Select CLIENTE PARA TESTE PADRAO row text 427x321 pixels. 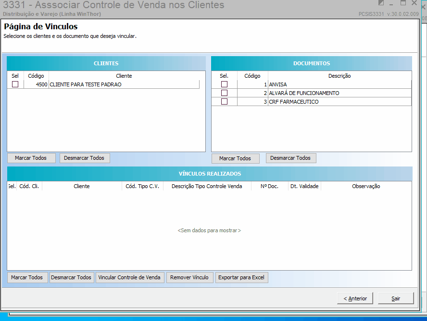pos(86,84)
